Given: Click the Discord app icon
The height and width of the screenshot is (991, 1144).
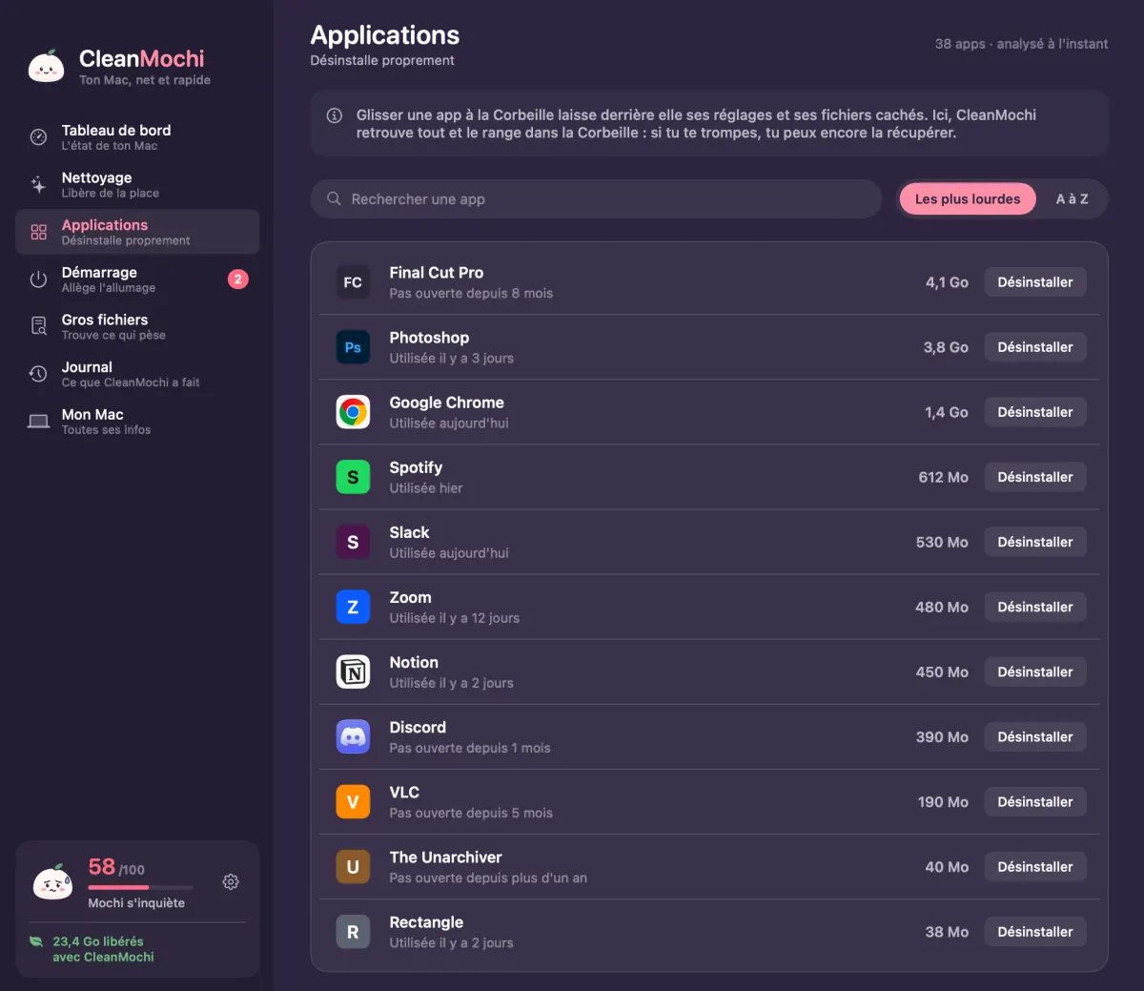Looking at the screenshot, I should click(353, 736).
